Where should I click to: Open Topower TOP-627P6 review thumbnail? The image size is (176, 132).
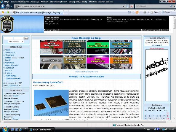point(75,62)
